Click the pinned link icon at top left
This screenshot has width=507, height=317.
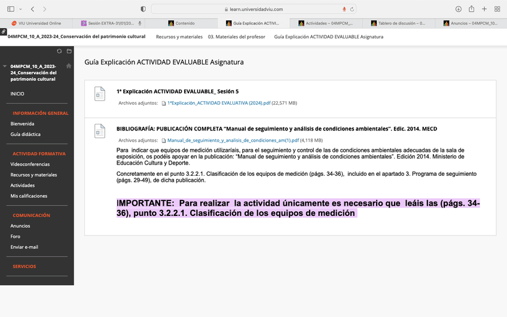(3, 31)
